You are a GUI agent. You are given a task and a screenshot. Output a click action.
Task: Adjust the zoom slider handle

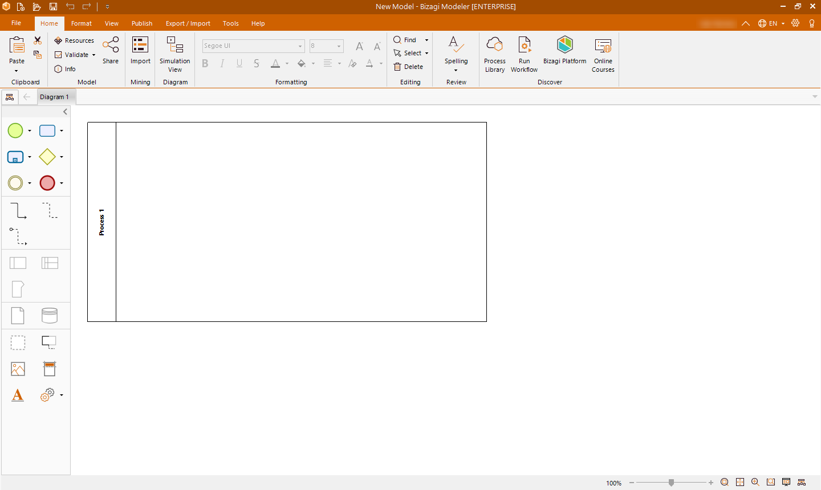click(x=671, y=483)
